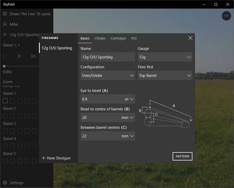Viewport: 234px width, 188px height.
Task: Skip to next target button
Action: point(33,56)
